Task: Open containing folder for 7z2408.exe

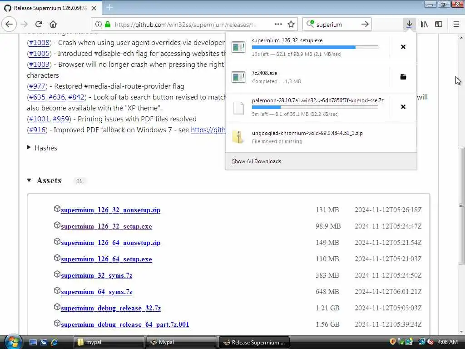Action: pos(403,77)
